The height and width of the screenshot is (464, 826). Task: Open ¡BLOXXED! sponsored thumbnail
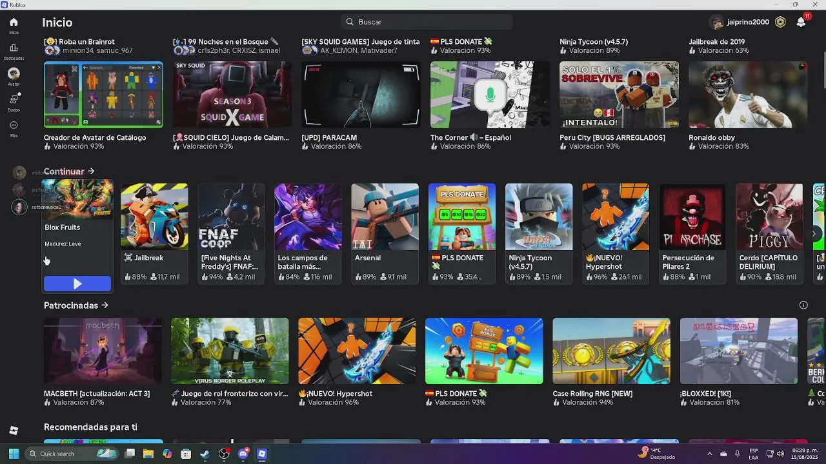[739, 351]
